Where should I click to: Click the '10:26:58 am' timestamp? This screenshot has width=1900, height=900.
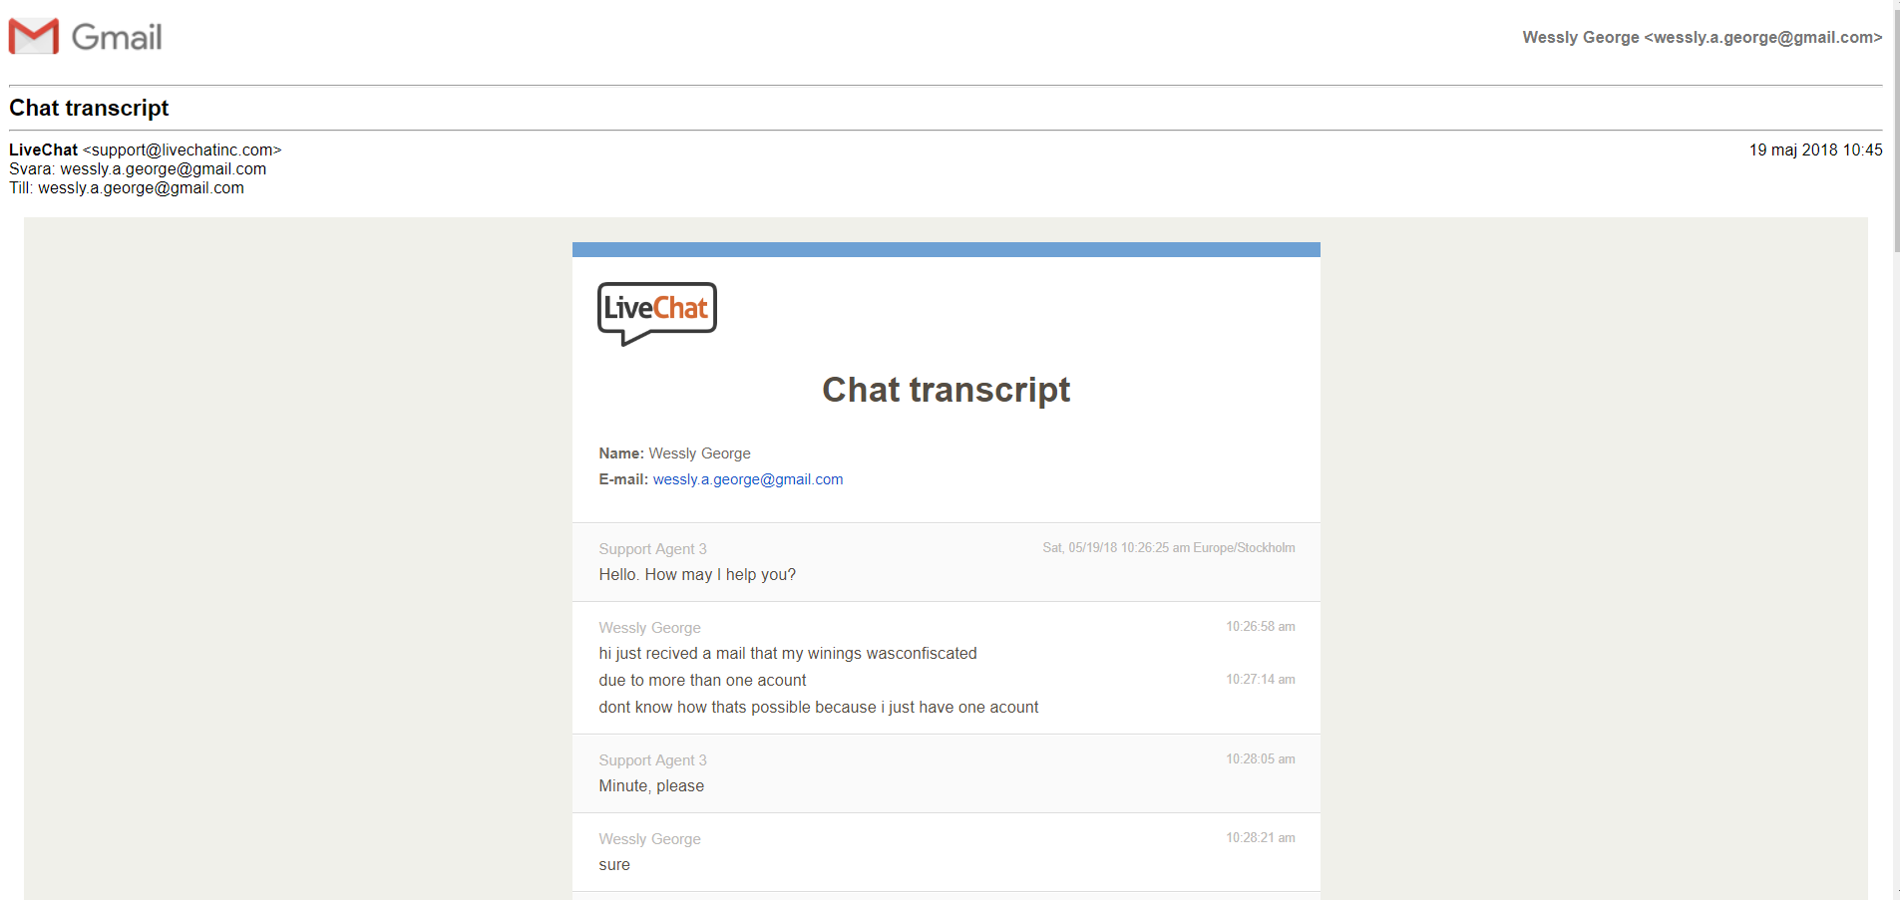(x=1261, y=627)
